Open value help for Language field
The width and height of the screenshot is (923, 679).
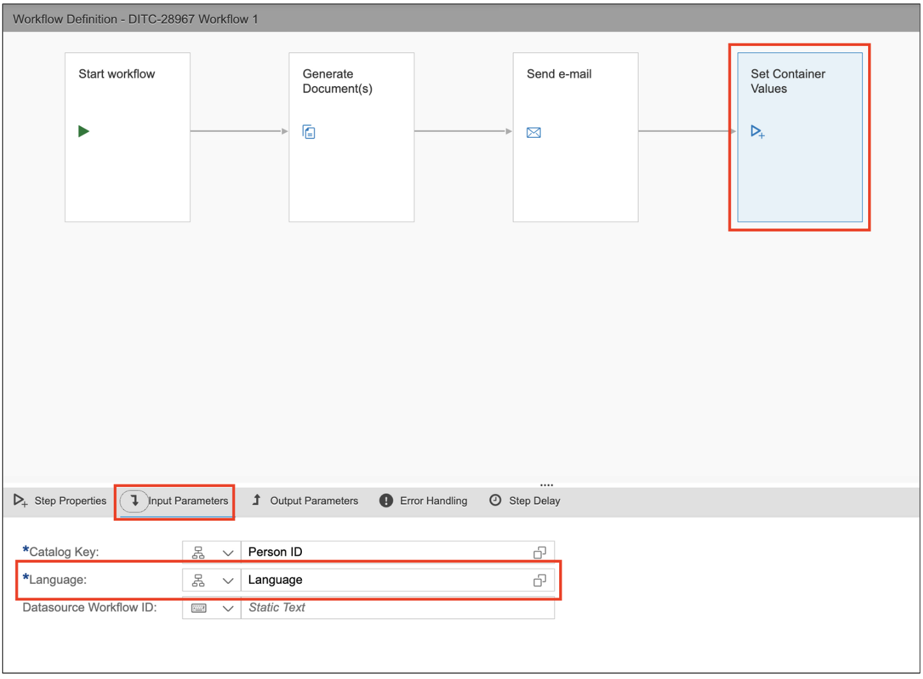tap(539, 580)
